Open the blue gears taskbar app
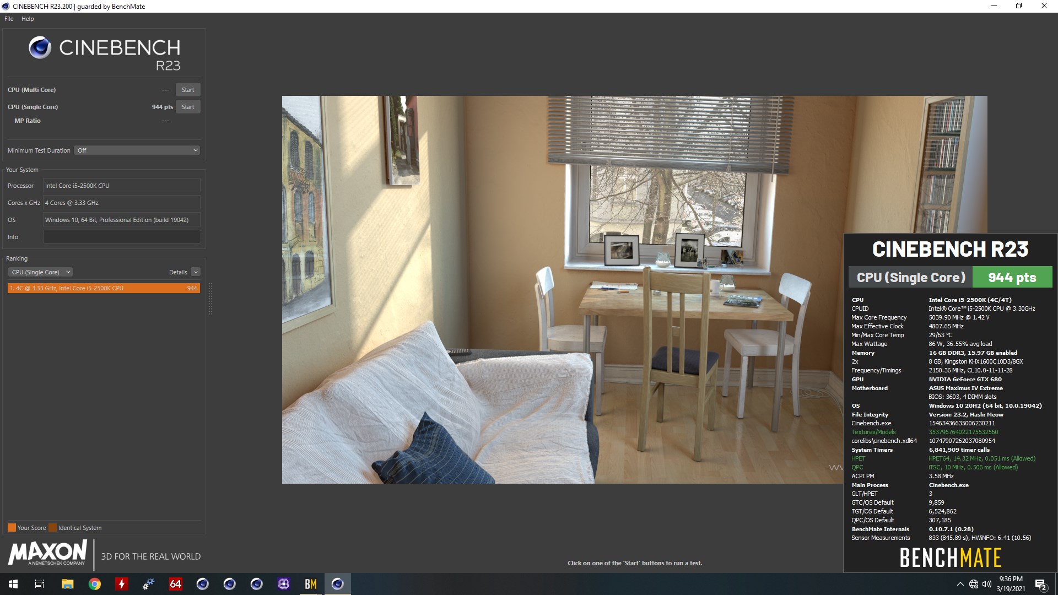Screen dimensions: 1058x595 point(149,584)
